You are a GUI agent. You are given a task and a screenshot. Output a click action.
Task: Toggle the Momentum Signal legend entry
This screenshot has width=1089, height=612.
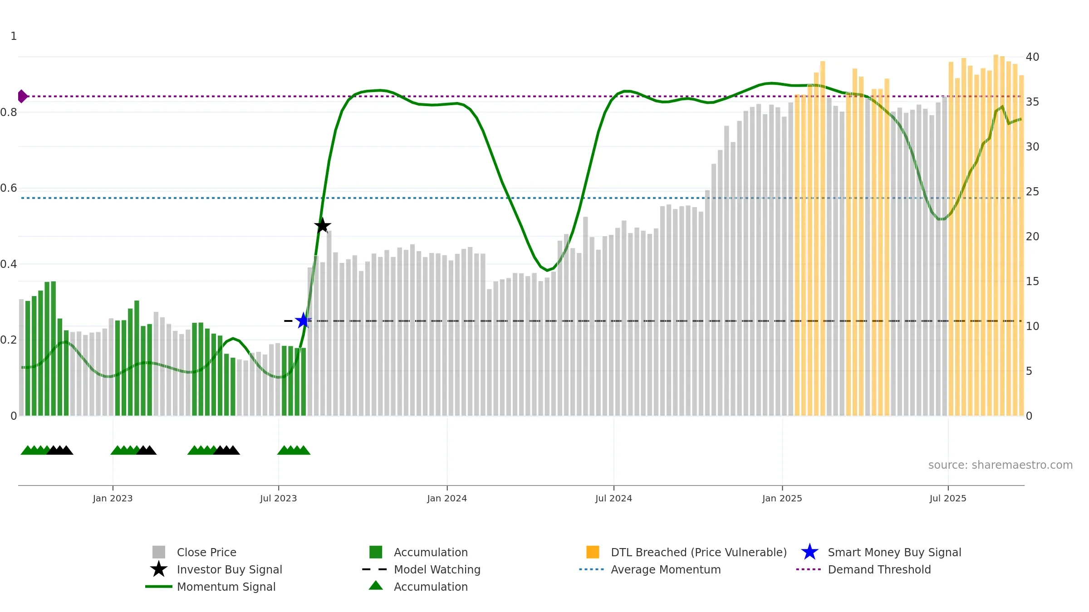226,587
